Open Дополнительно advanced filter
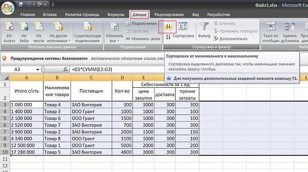The image size is (308, 172). 231,39
